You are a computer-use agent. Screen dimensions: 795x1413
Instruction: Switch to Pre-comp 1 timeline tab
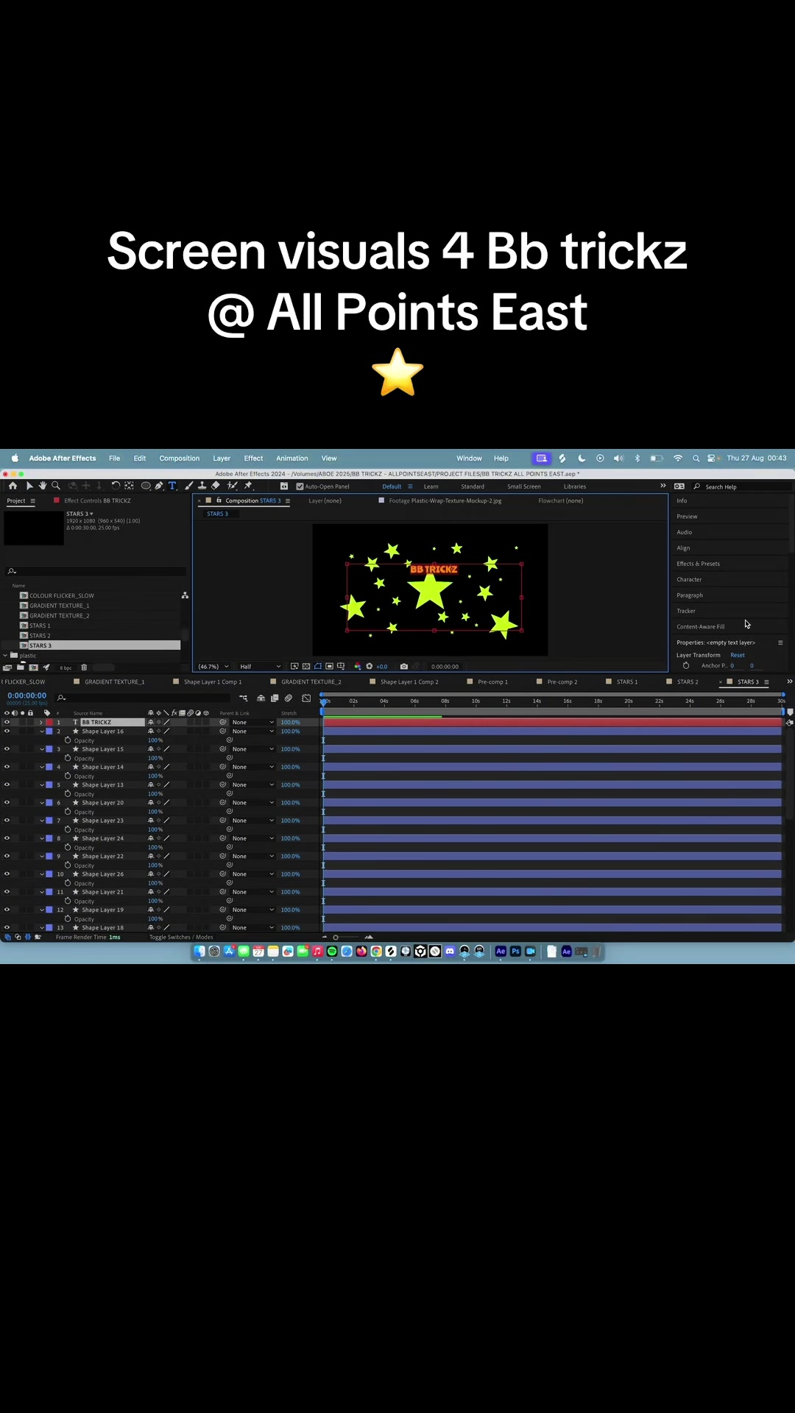492,682
